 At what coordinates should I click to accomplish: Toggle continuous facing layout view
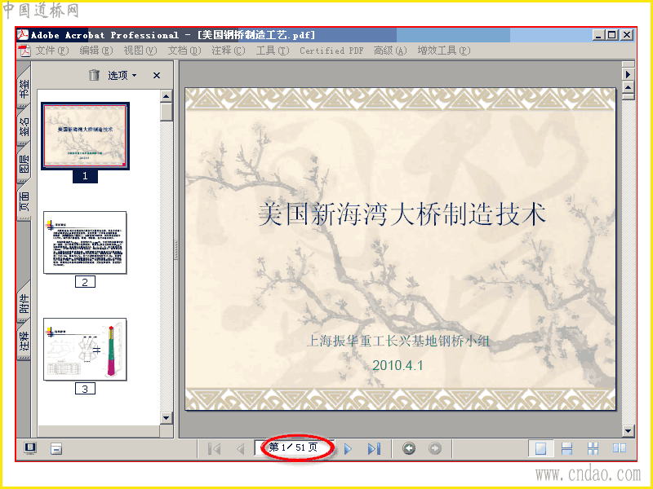[593, 448]
